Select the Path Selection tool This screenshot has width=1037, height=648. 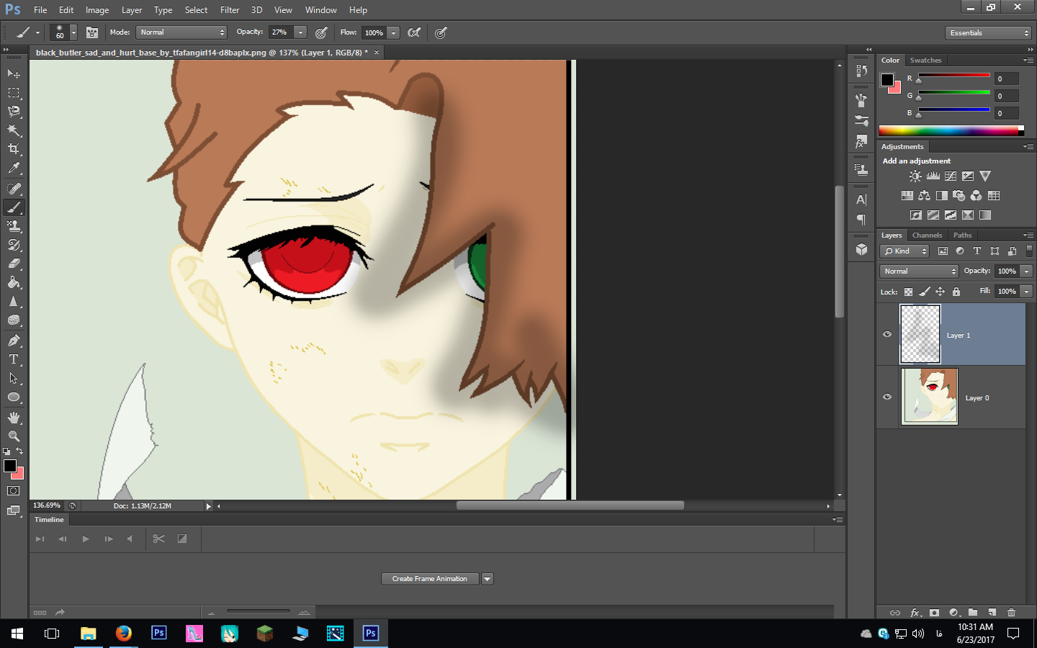tap(14, 378)
